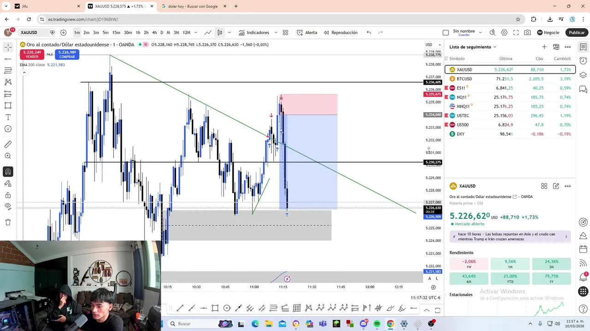590x331 pixels.
Task: Select the 4h timeframe
Action: click(154, 33)
